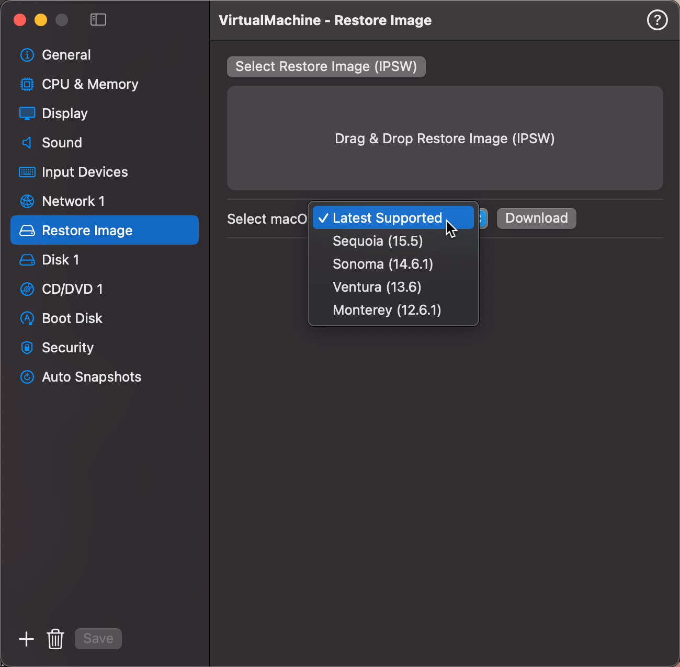Toggle the sidebar visibility control
This screenshot has width=680, height=667.
tap(98, 19)
